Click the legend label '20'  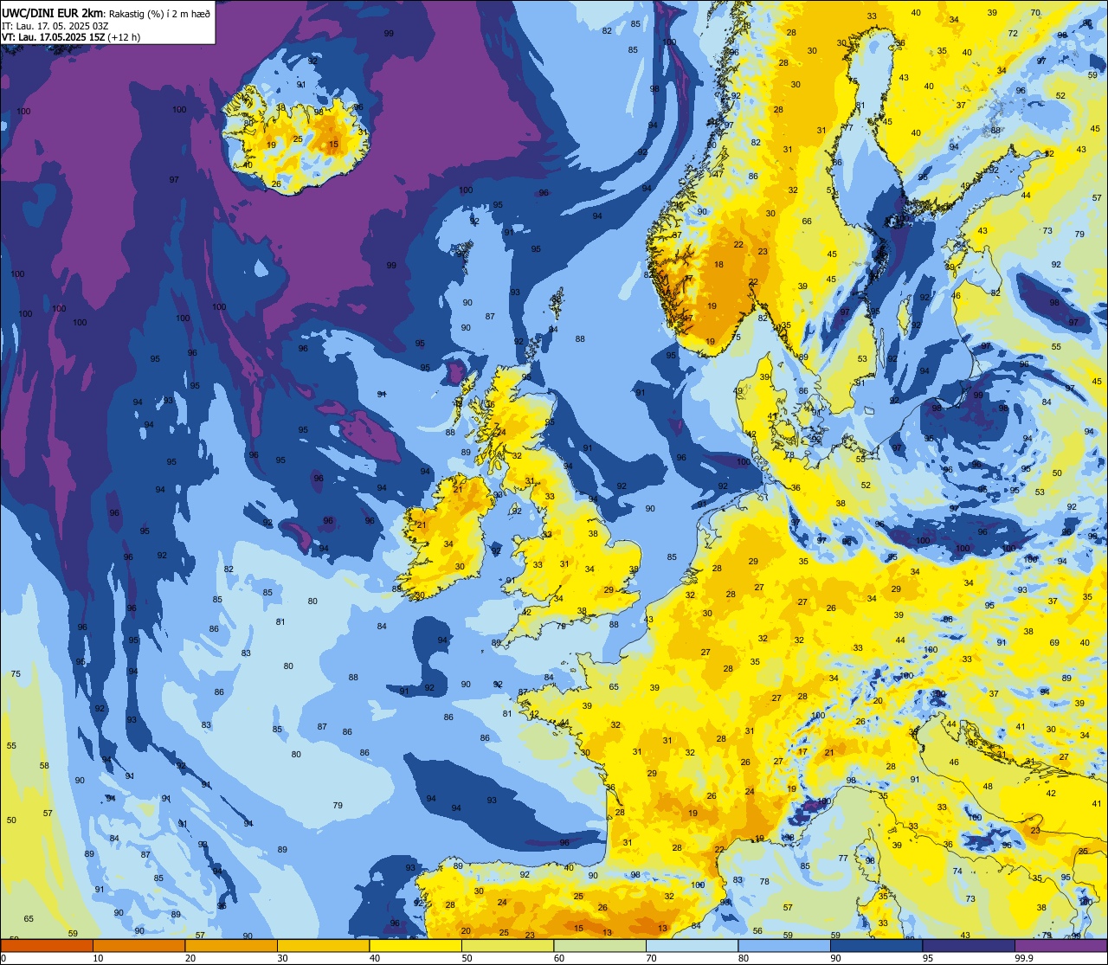[190, 958]
